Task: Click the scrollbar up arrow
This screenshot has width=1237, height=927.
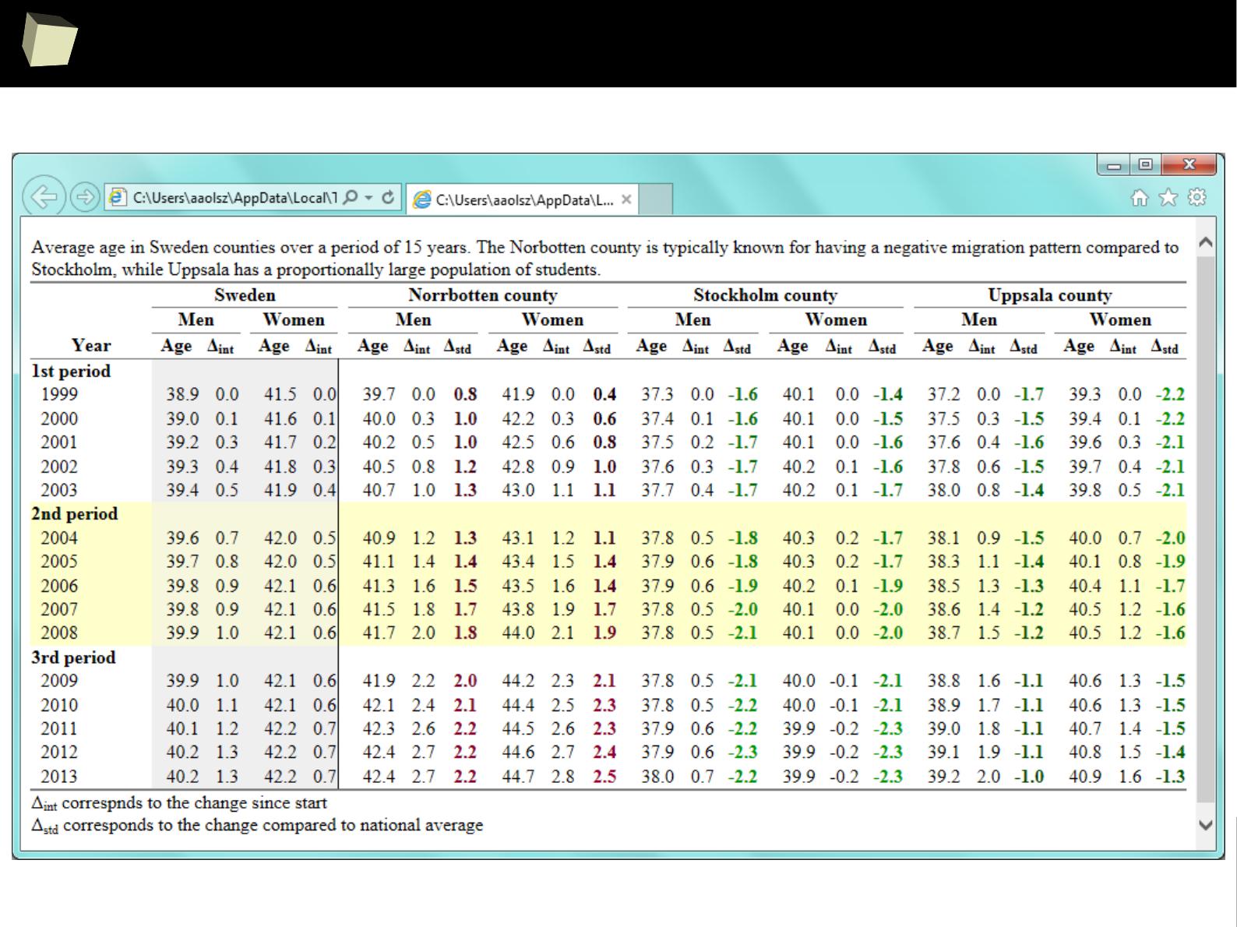Action: click(1205, 242)
